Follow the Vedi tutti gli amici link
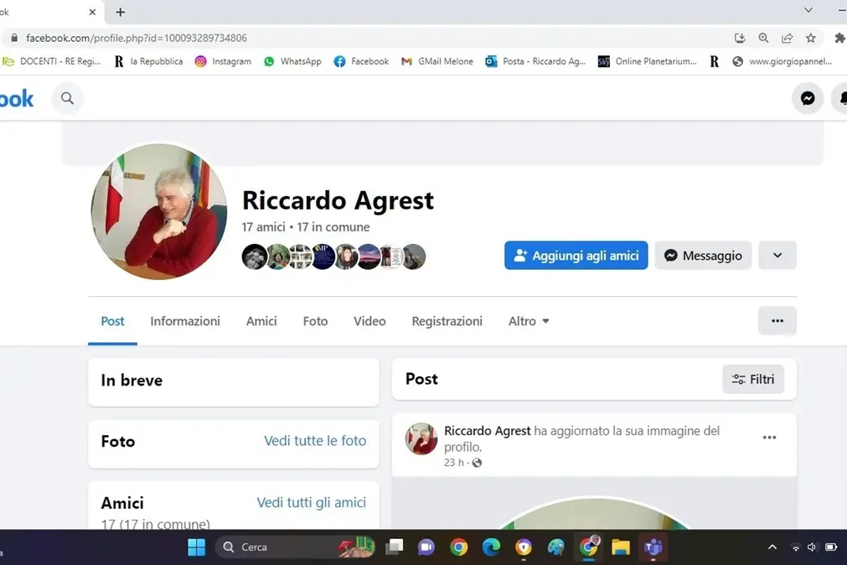 [x=311, y=502]
